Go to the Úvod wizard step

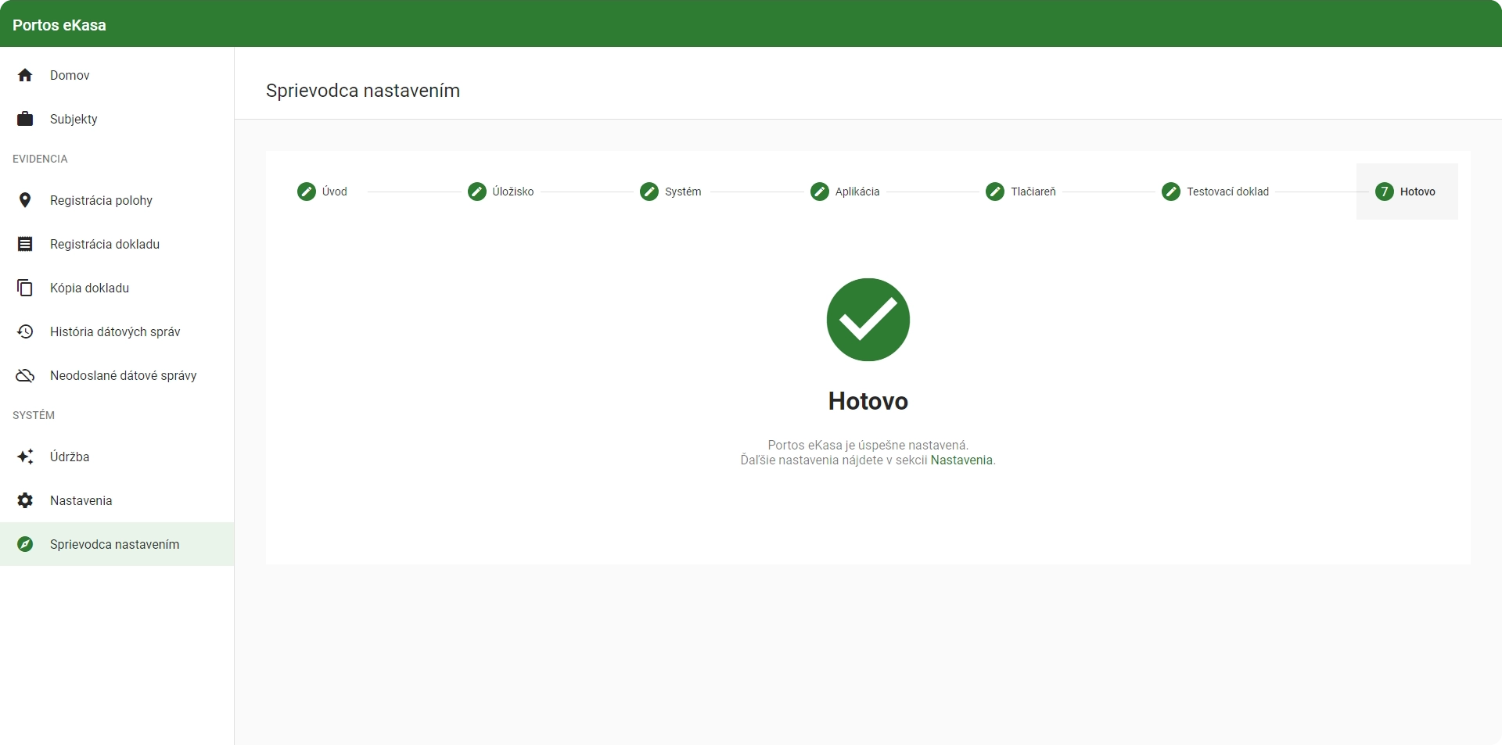click(x=322, y=192)
